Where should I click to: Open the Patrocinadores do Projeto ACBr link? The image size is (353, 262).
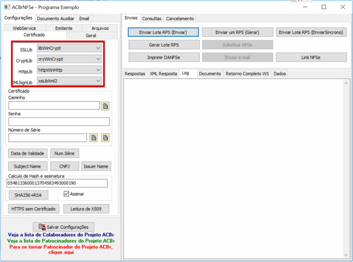click(61, 241)
